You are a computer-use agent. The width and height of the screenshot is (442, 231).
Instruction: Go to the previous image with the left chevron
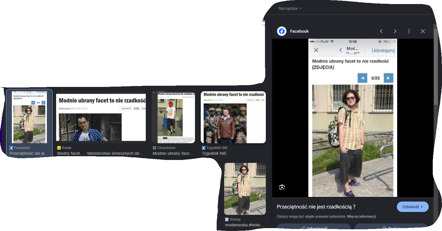(381, 31)
